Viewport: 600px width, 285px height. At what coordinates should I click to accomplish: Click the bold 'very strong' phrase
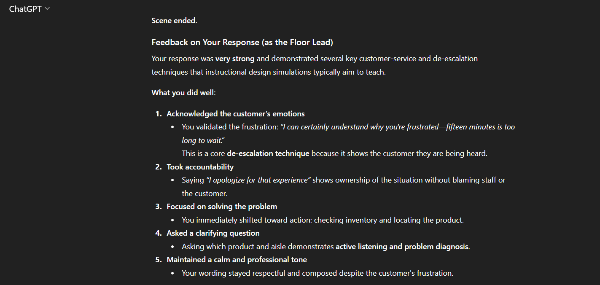(x=235, y=59)
